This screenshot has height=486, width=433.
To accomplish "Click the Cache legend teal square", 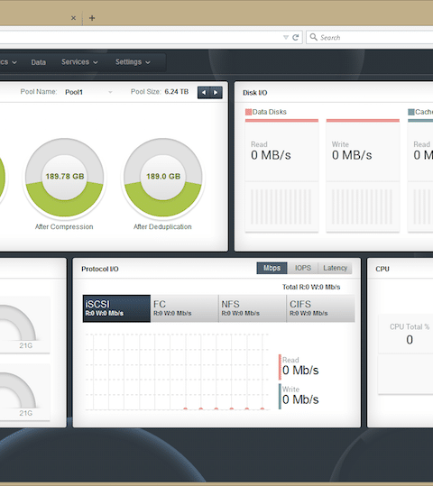I will (411, 112).
